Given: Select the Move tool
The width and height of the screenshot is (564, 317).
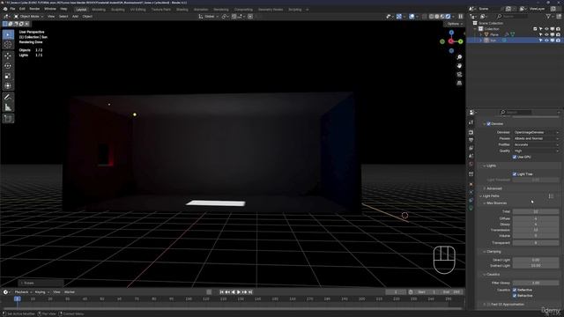Looking at the screenshot, I should pos(8,55).
